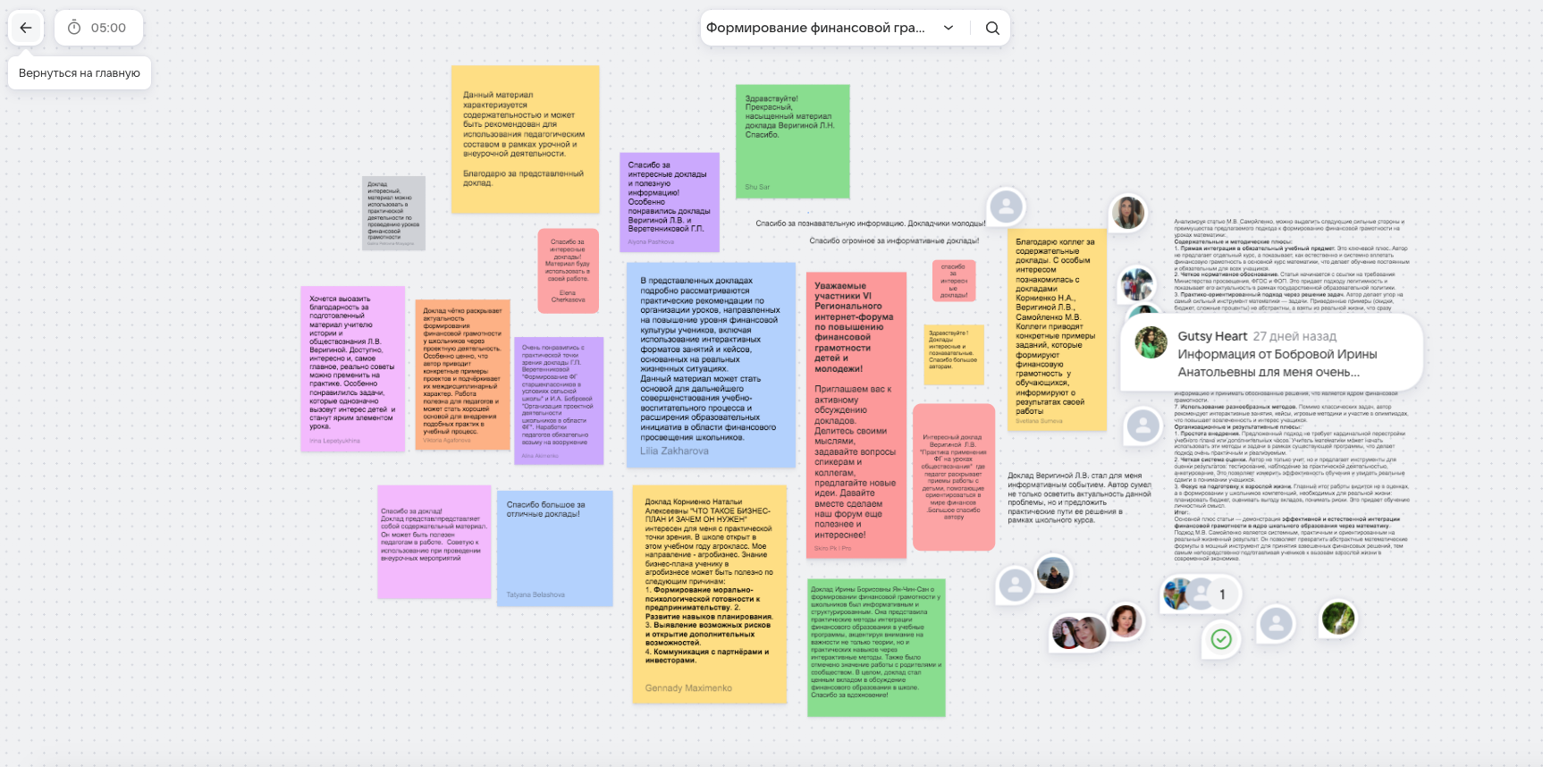Expand the board title dropdown chevron
Viewport: 1543px width, 767px height.
pos(949,28)
